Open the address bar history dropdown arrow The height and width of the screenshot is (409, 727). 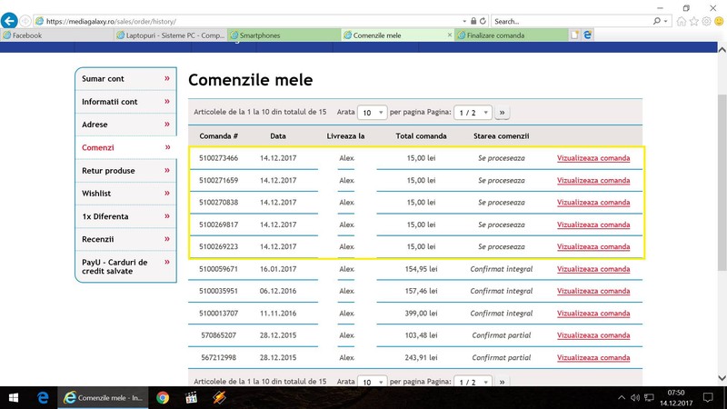[464, 21]
